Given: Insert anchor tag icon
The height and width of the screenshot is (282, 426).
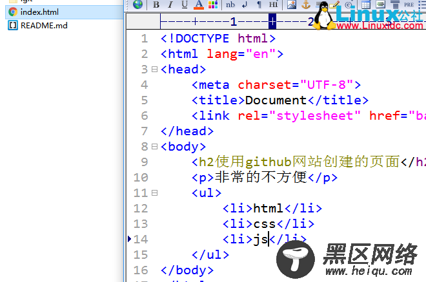Looking at the screenshot, I should [306, 5].
